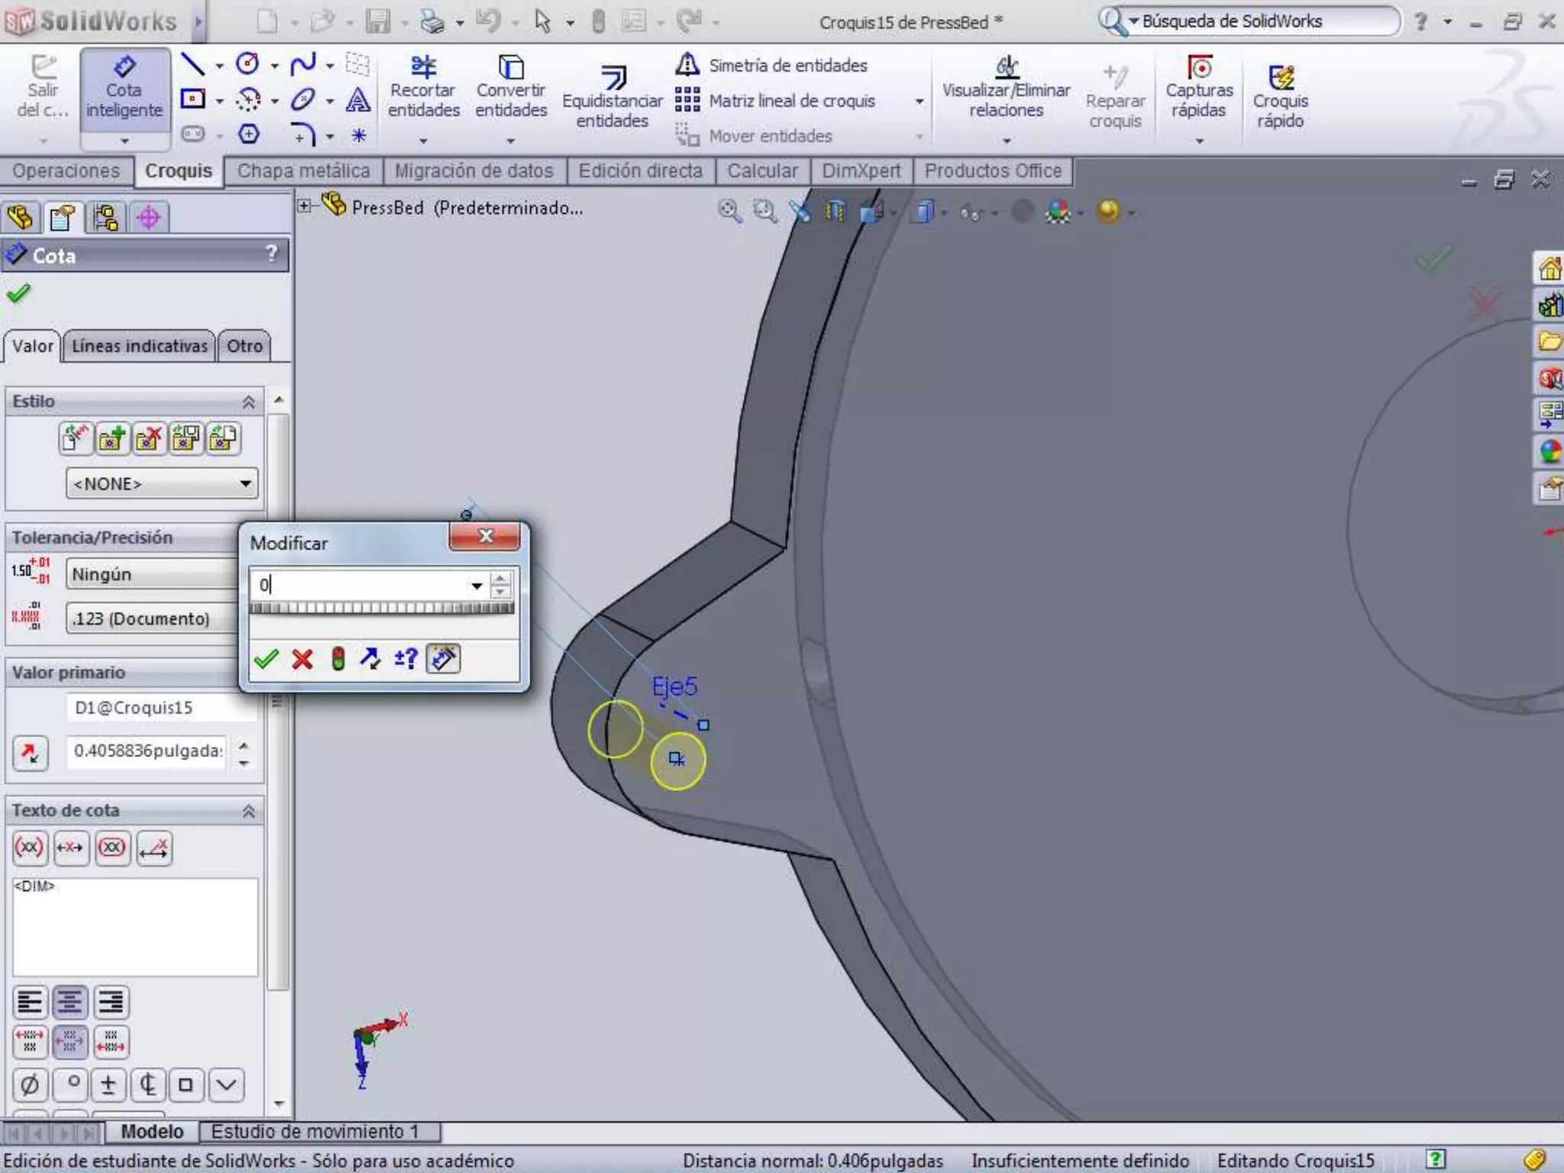Viewport: 1564px width, 1173px height.
Task: Toggle add parentheses button in Texto de cota
Action: point(30,848)
